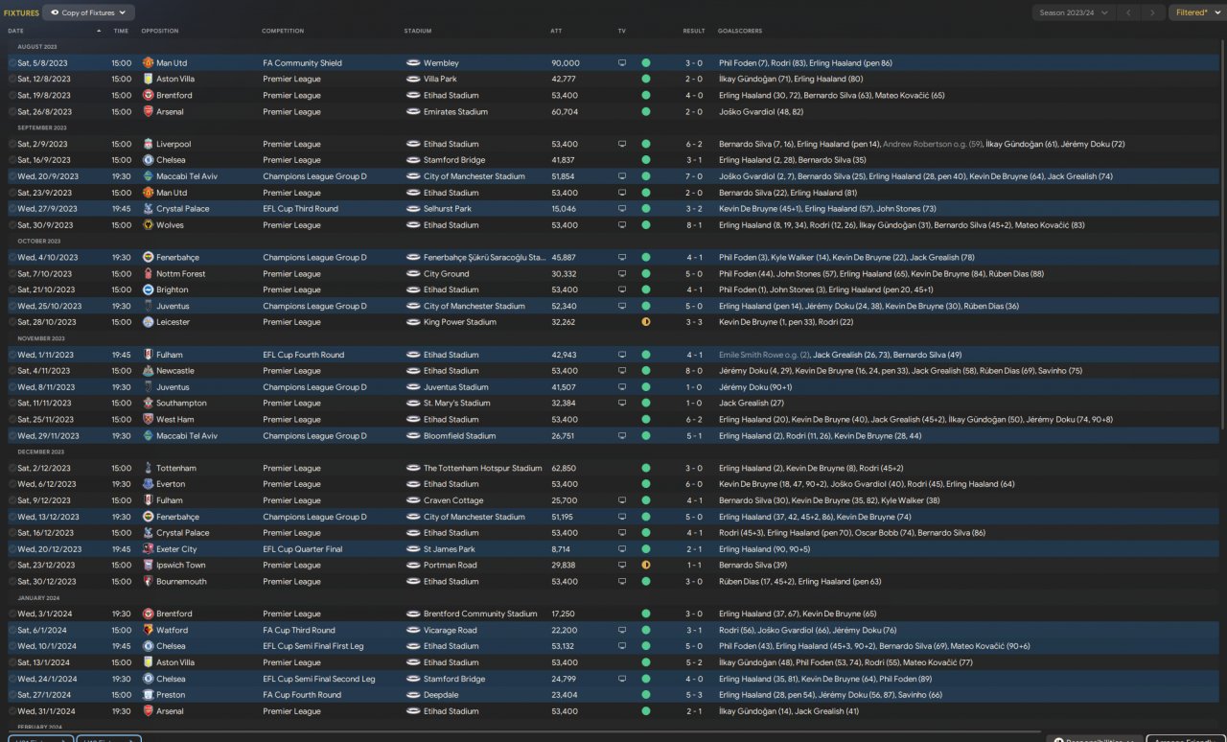Sort by the ATT attendance column header
Screen dimensions: 1227x742
pos(557,31)
